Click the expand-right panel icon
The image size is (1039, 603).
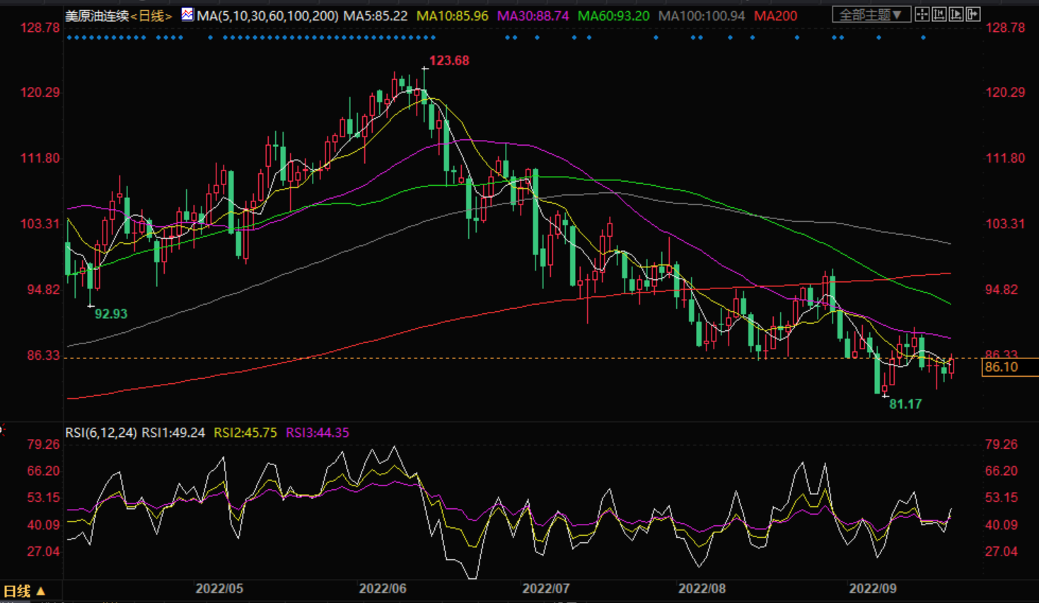973,14
